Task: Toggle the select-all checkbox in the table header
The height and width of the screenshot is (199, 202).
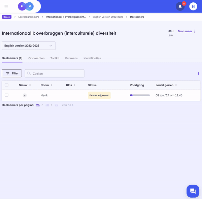Action: point(7,85)
